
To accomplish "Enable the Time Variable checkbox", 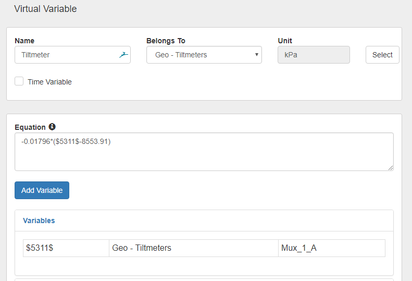I will click(19, 81).
